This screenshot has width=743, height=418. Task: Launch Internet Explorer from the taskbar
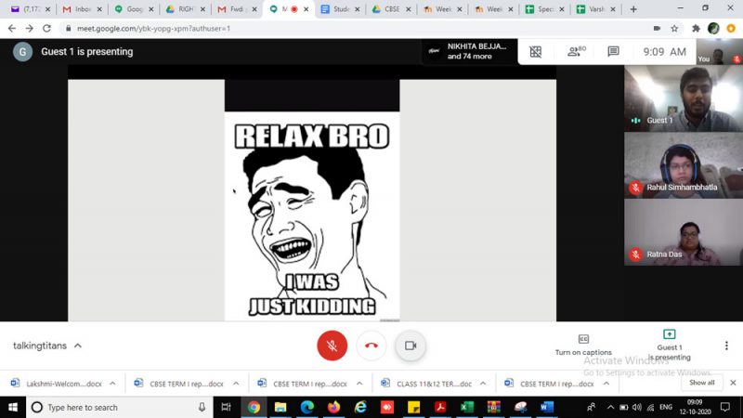[x=360, y=407]
